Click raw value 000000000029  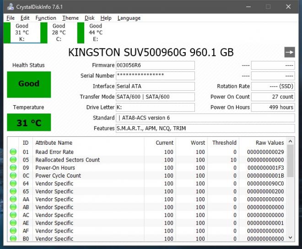265,152
